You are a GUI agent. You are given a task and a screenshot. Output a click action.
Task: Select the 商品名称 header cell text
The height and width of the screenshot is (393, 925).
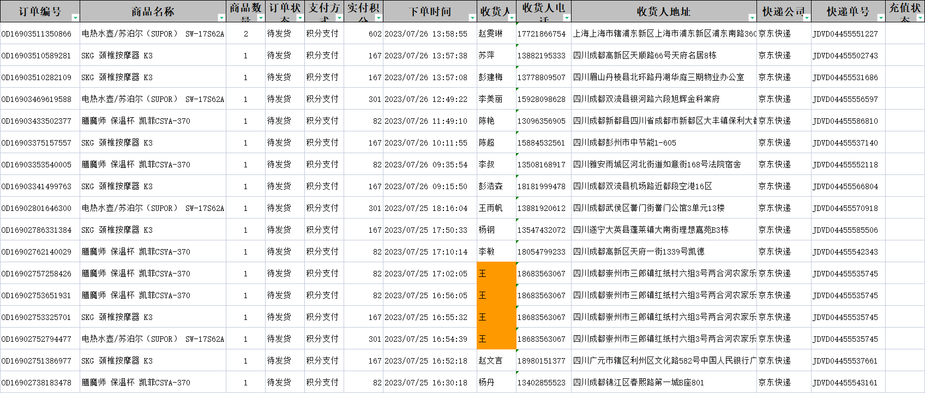point(153,11)
